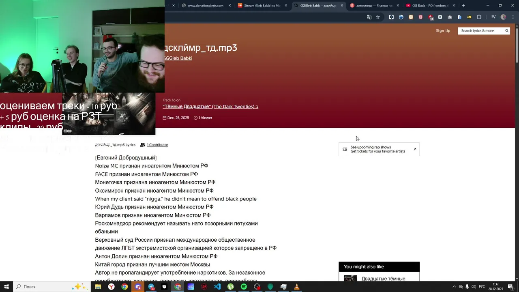Open VLC media player from the taskbar

click(x=297, y=287)
